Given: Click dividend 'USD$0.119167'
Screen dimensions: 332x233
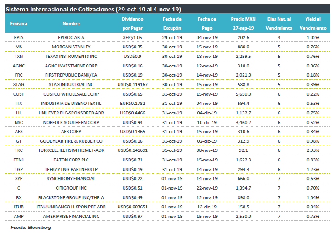Looking at the screenshot, I should click(x=133, y=84).
